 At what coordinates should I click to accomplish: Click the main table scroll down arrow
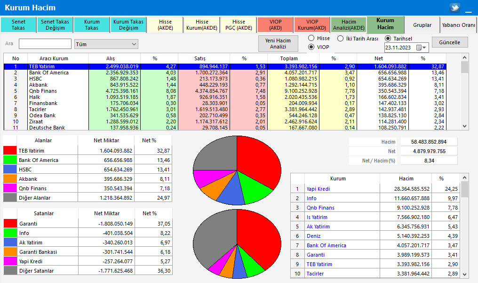[464, 126]
